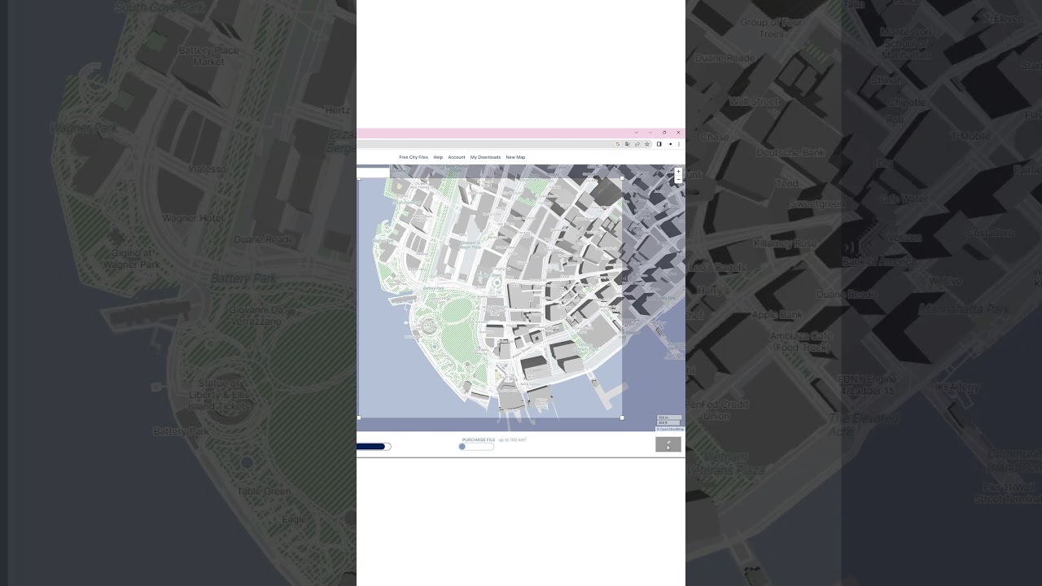Toggle the Purchase File slider switch
This screenshot has width=1042, height=586.
click(476, 447)
